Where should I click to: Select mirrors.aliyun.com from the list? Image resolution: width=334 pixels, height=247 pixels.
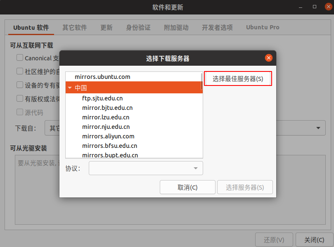(x=108, y=136)
